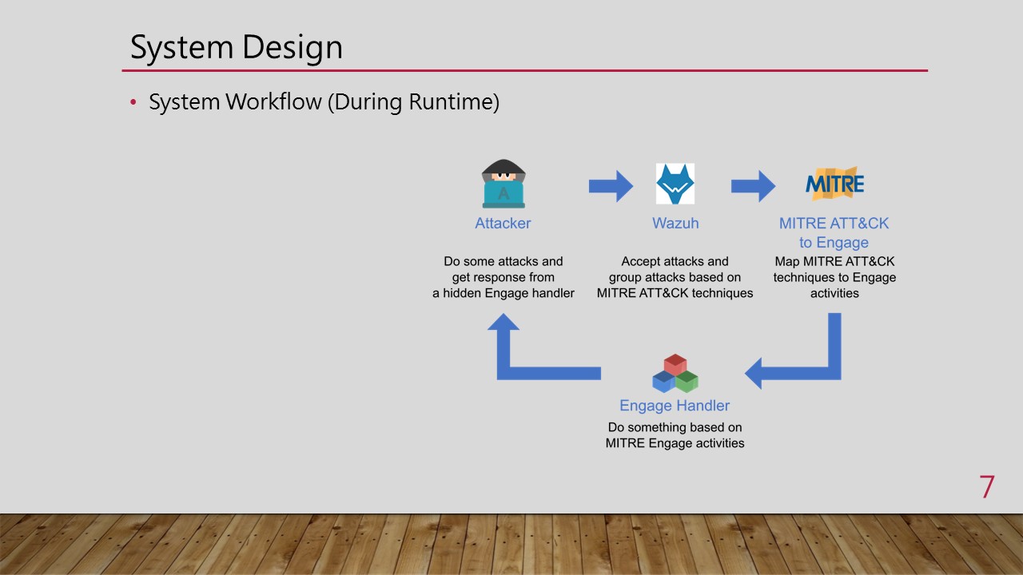Click the 'MITRE ATT&CK to Engage' label
1023x575 pixels.
tap(834, 233)
